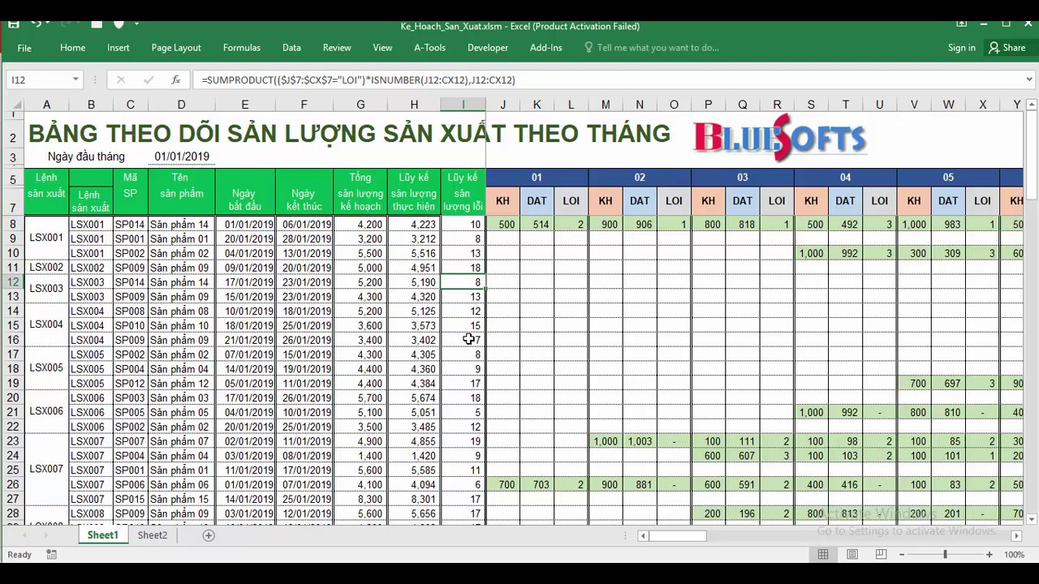Click the zoom out minus icon

(x=900, y=555)
